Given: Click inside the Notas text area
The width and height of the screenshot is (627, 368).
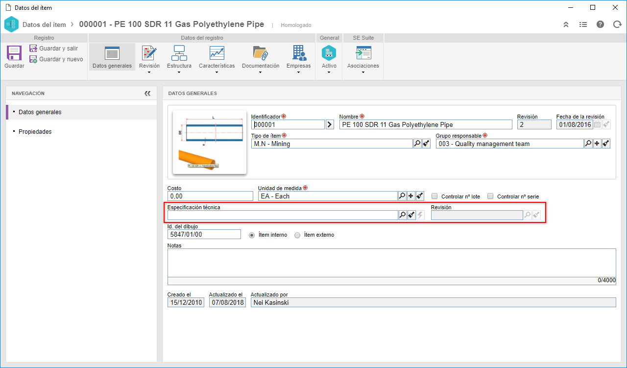Looking at the screenshot, I should 391,263.
